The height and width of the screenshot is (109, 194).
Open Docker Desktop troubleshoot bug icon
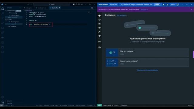coord(164,5)
